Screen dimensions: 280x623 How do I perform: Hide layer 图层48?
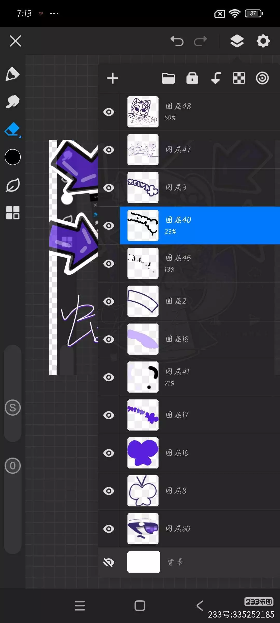(109, 112)
